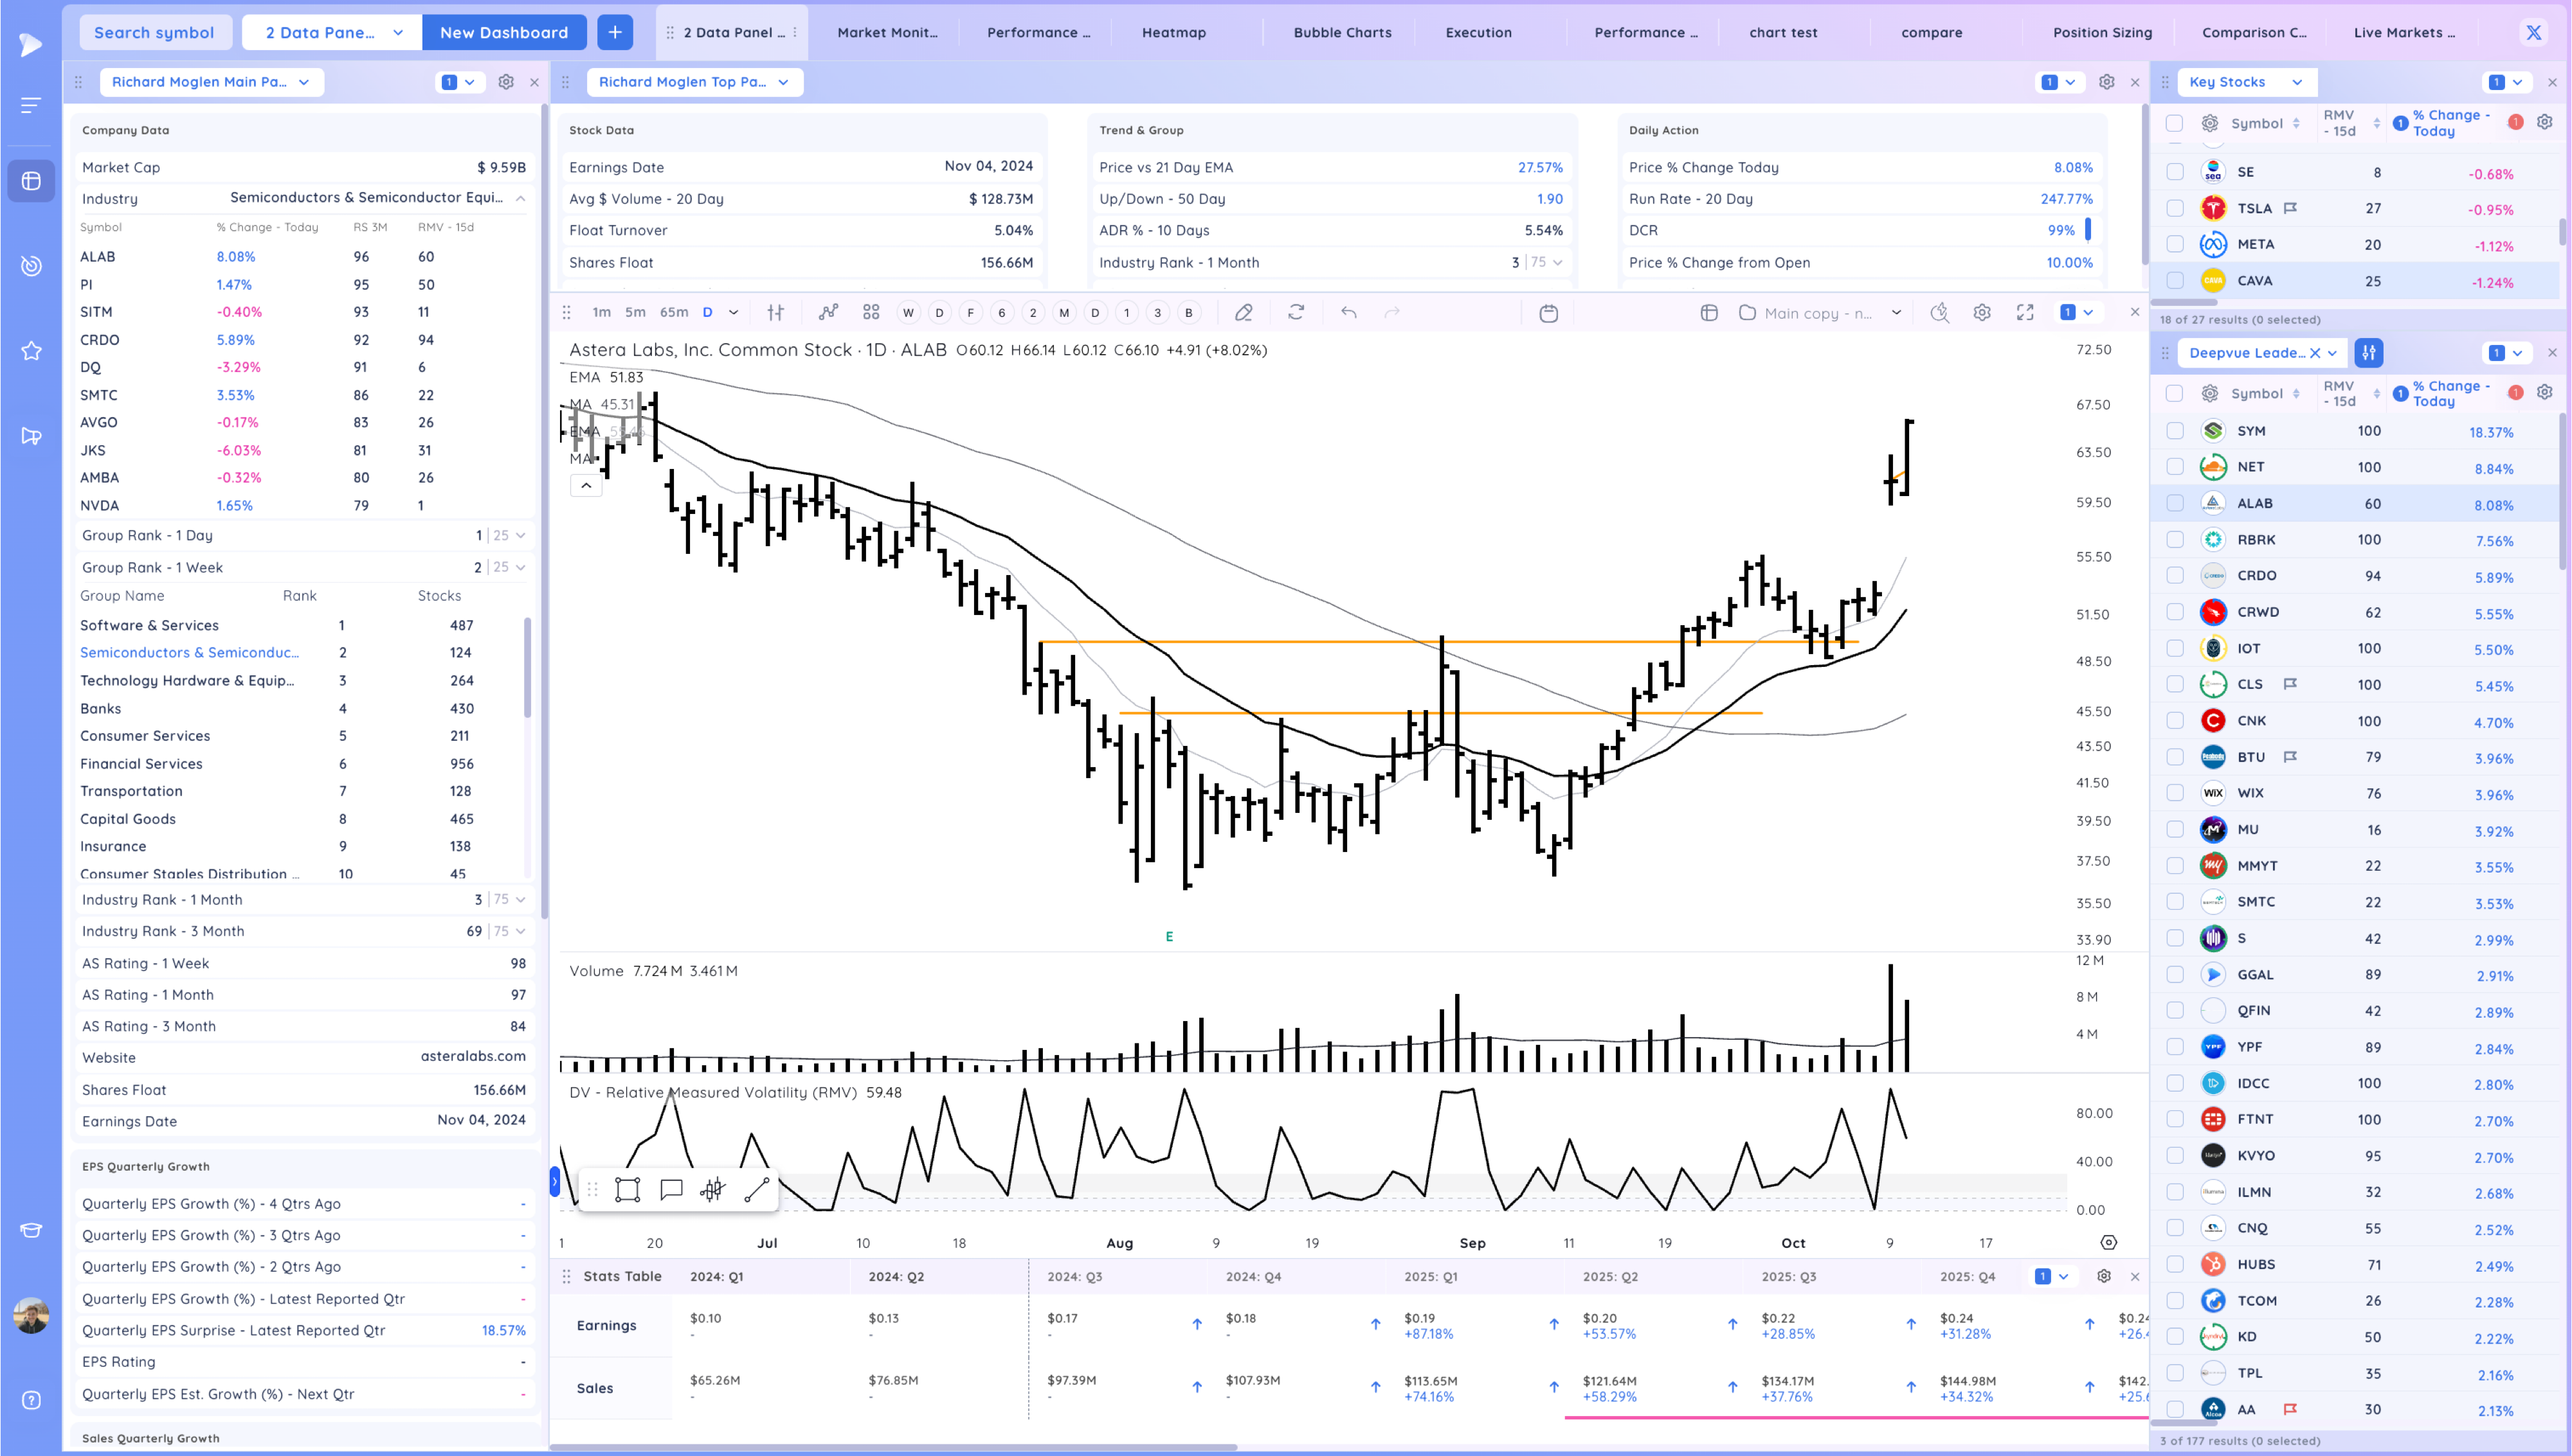Tick the NET row checkbox
2572x1456 pixels.
point(2175,467)
